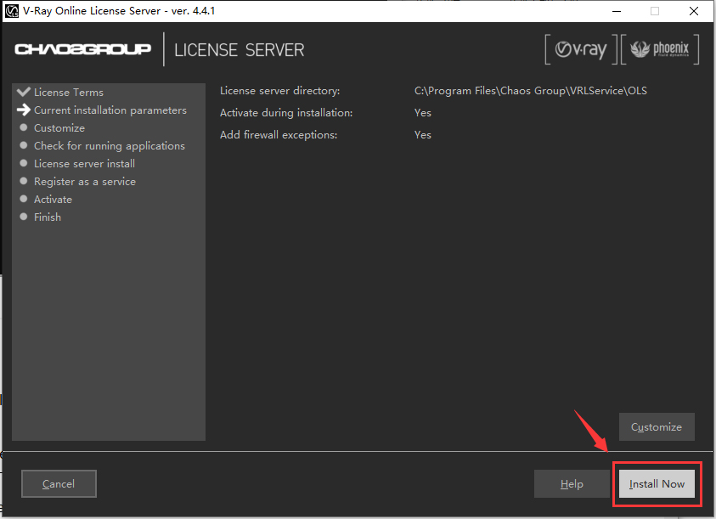Select the License Terms step
Image resolution: width=716 pixels, height=519 pixels.
coord(69,93)
